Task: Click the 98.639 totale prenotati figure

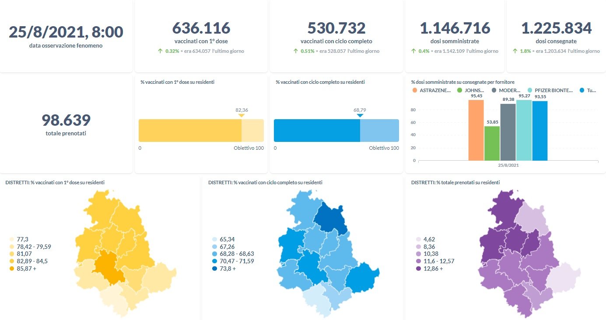Action: click(66, 120)
